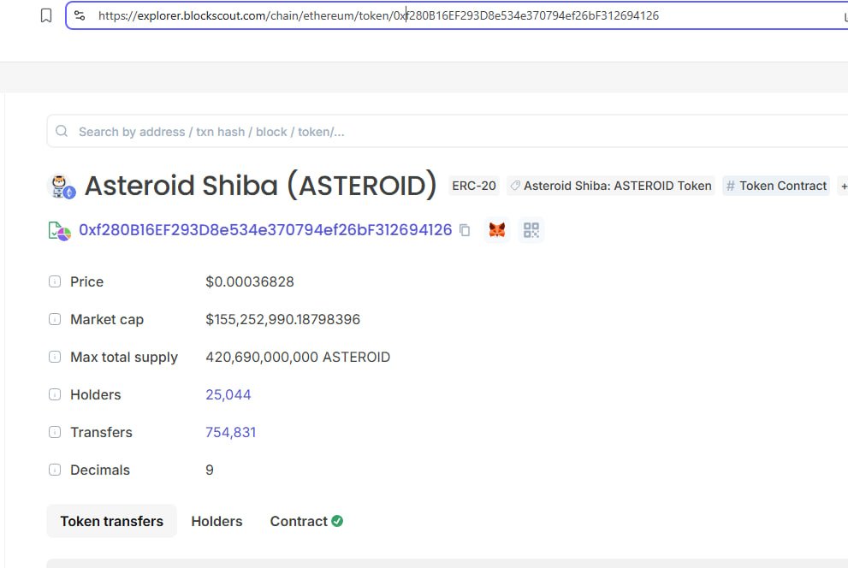Click the Decimals info hint icon
The image size is (848, 568).
55,470
